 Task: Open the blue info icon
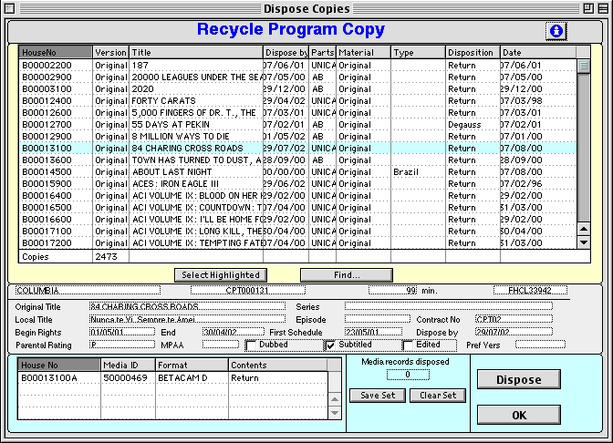click(556, 31)
